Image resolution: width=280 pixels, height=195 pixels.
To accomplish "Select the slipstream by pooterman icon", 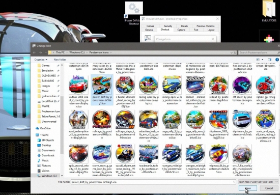I will point(242,124).
